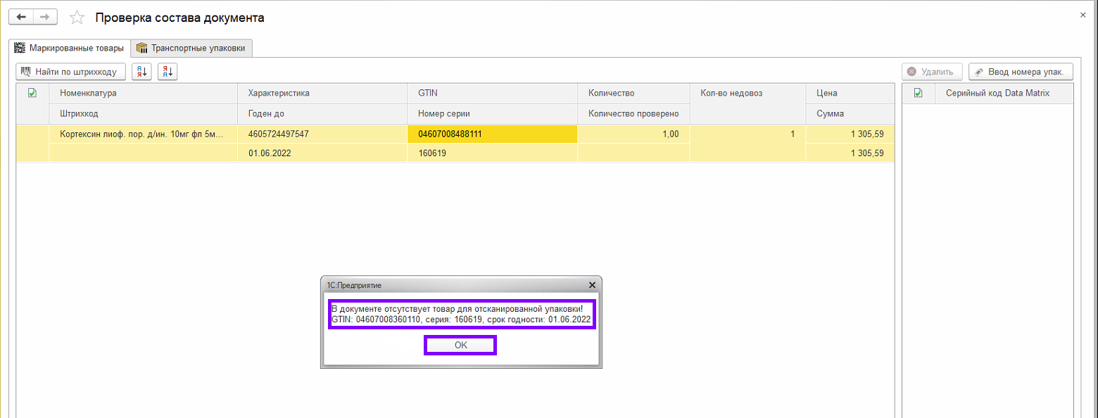Open the Транспортные упаковки tab
This screenshot has height=418, width=1098.
pyautogui.click(x=191, y=48)
